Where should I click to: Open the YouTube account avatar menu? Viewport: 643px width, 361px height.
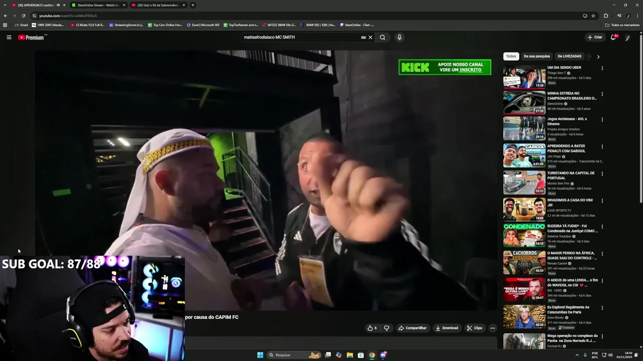click(x=627, y=37)
